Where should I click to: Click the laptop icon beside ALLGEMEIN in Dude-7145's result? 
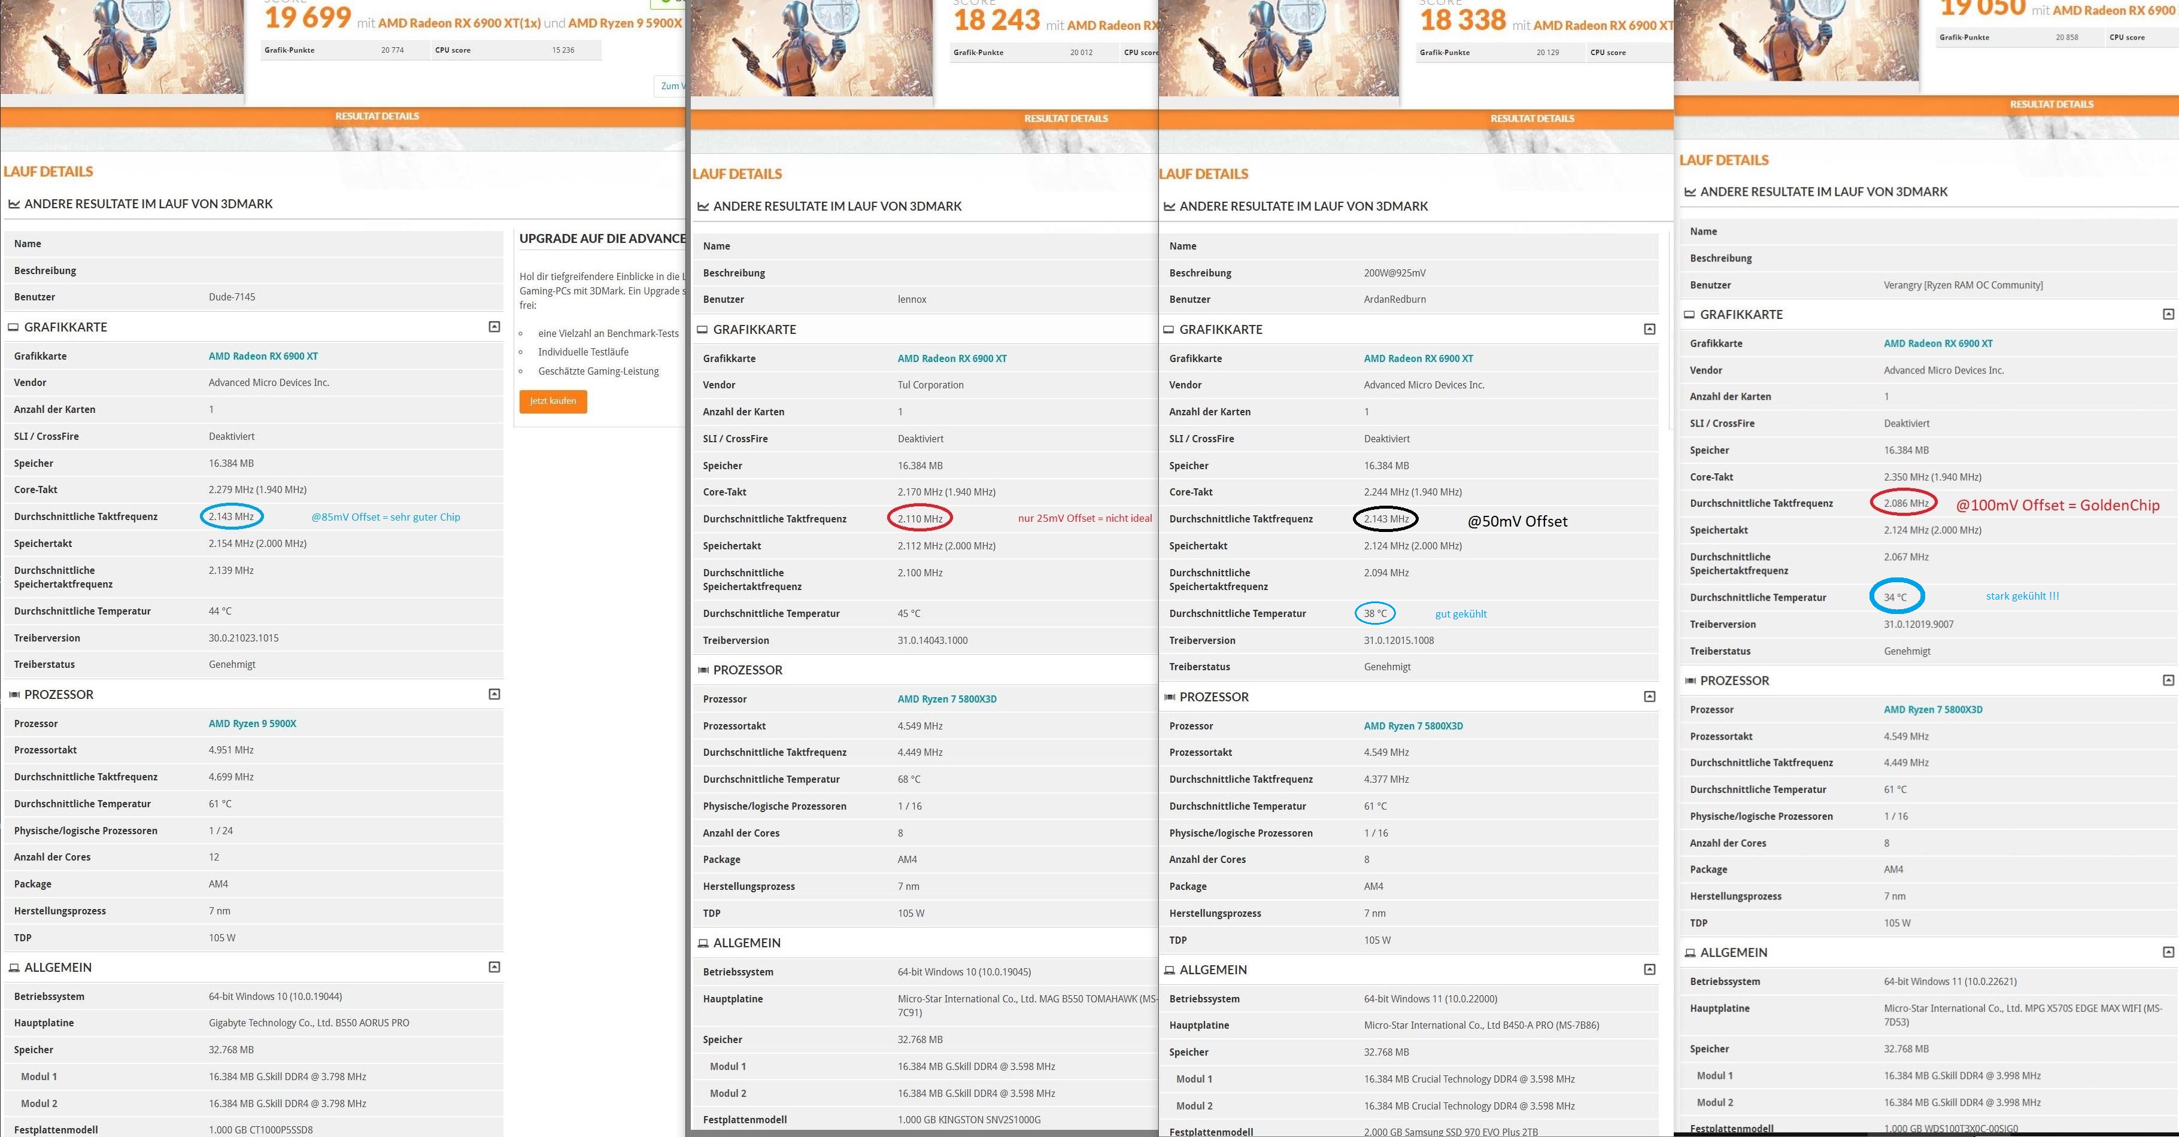coord(14,968)
